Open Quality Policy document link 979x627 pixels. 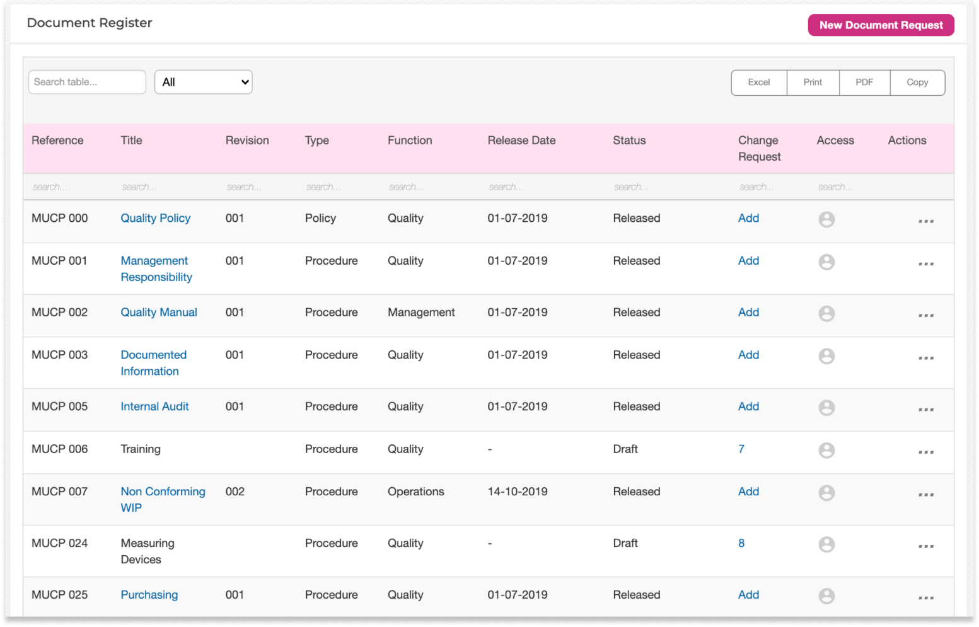tap(155, 218)
